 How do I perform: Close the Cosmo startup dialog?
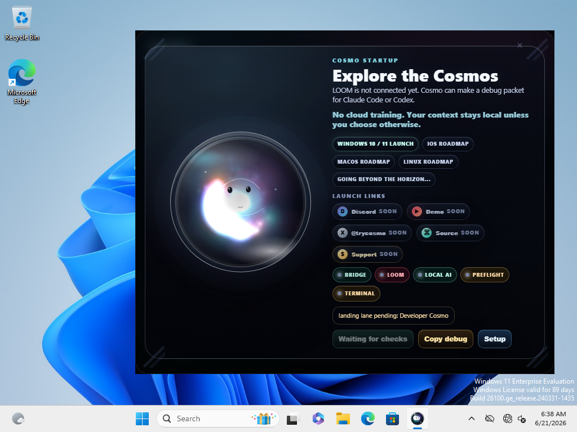click(x=520, y=46)
